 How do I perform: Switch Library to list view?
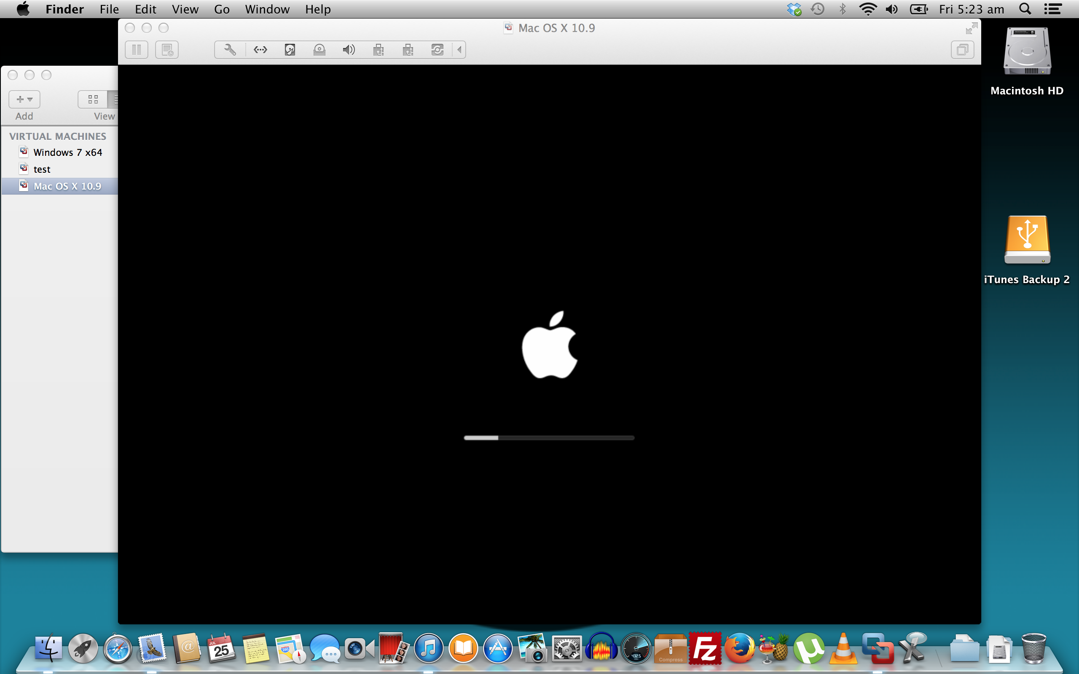tap(113, 99)
